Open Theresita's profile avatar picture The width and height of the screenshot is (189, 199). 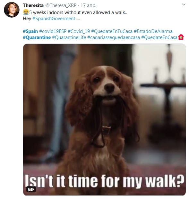(12, 10)
